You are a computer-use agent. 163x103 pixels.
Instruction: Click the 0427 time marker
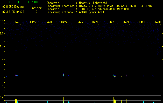pos(111,22)
